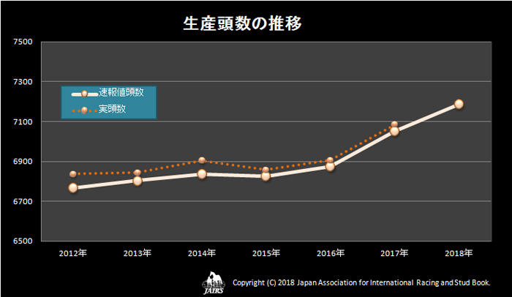Screen dimensions: 512x297
Task: Click the 2016年 axis label
Action: (331, 253)
